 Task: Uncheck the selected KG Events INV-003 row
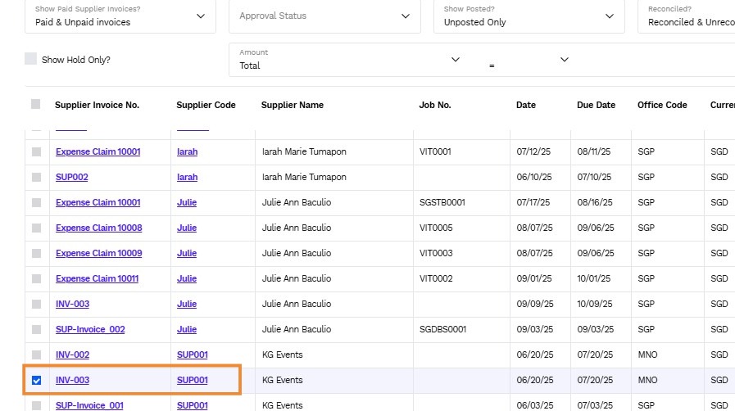(x=36, y=380)
